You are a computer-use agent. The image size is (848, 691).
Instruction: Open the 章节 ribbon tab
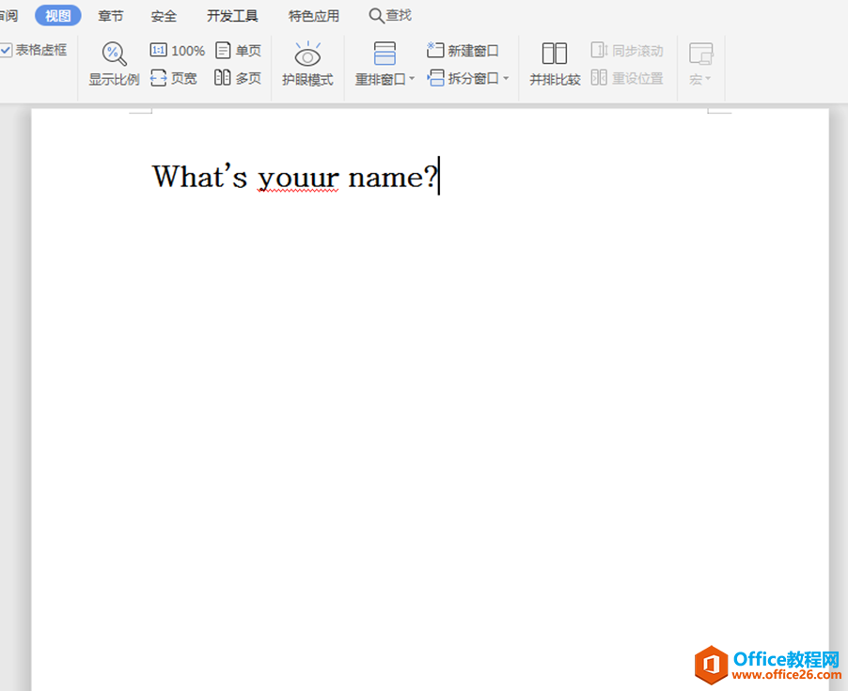point(110,16)
